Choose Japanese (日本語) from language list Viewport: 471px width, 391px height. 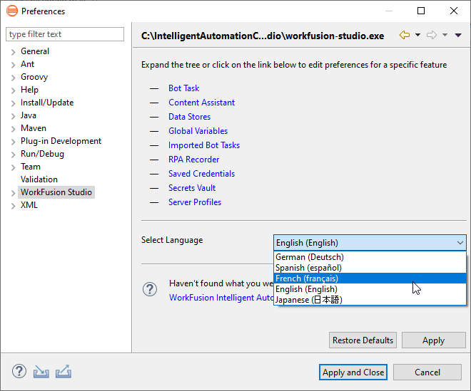(x=370, y=300)
